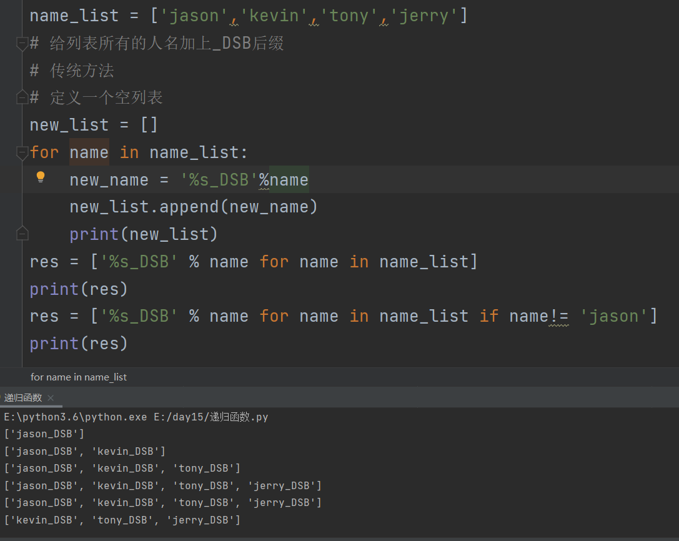
Task: Click the final console output starting with 'kevin_DSB'
Action: (x=122, y=520)
